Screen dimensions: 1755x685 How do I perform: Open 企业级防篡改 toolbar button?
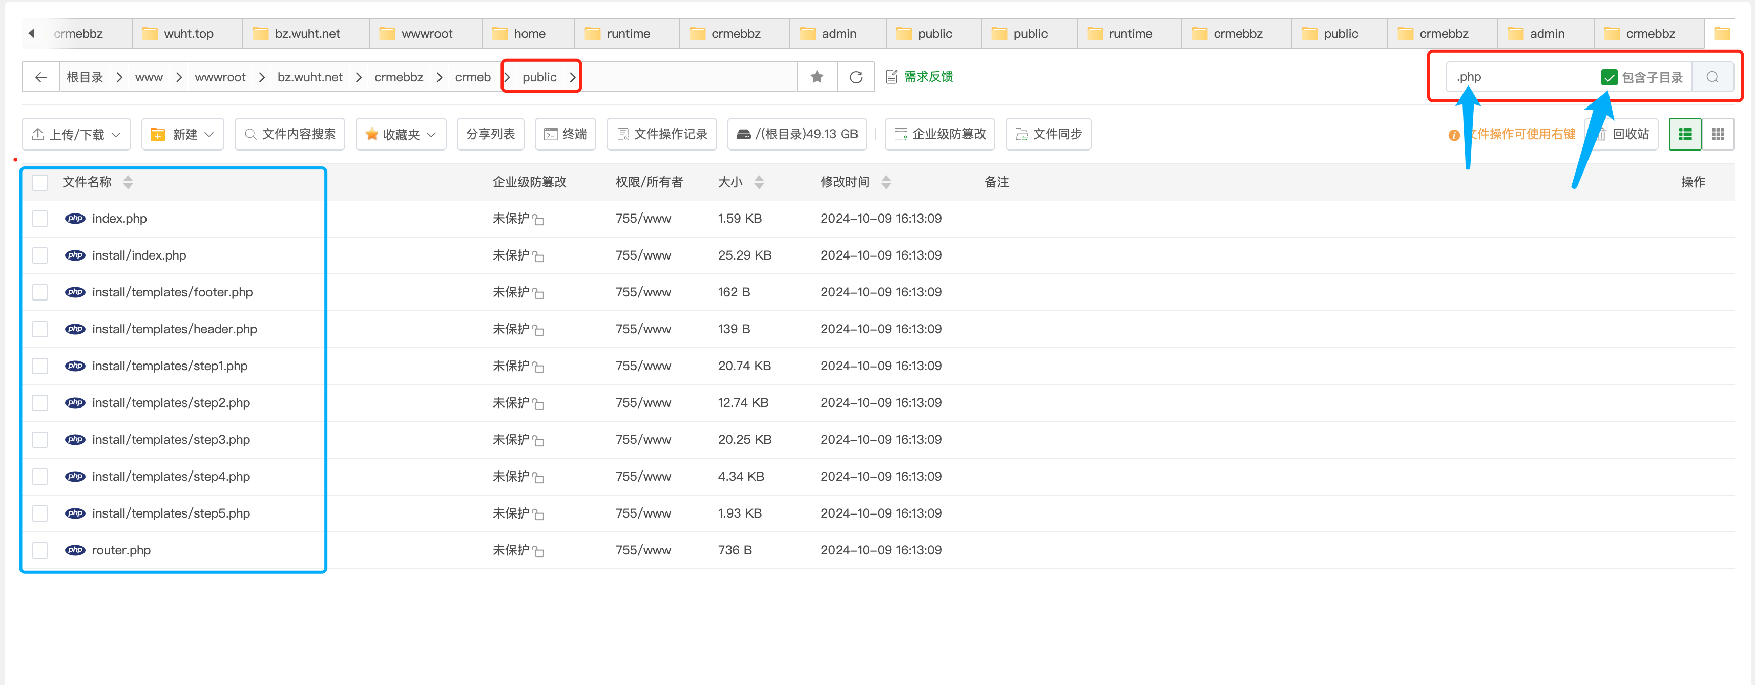(x=939, y=134)
